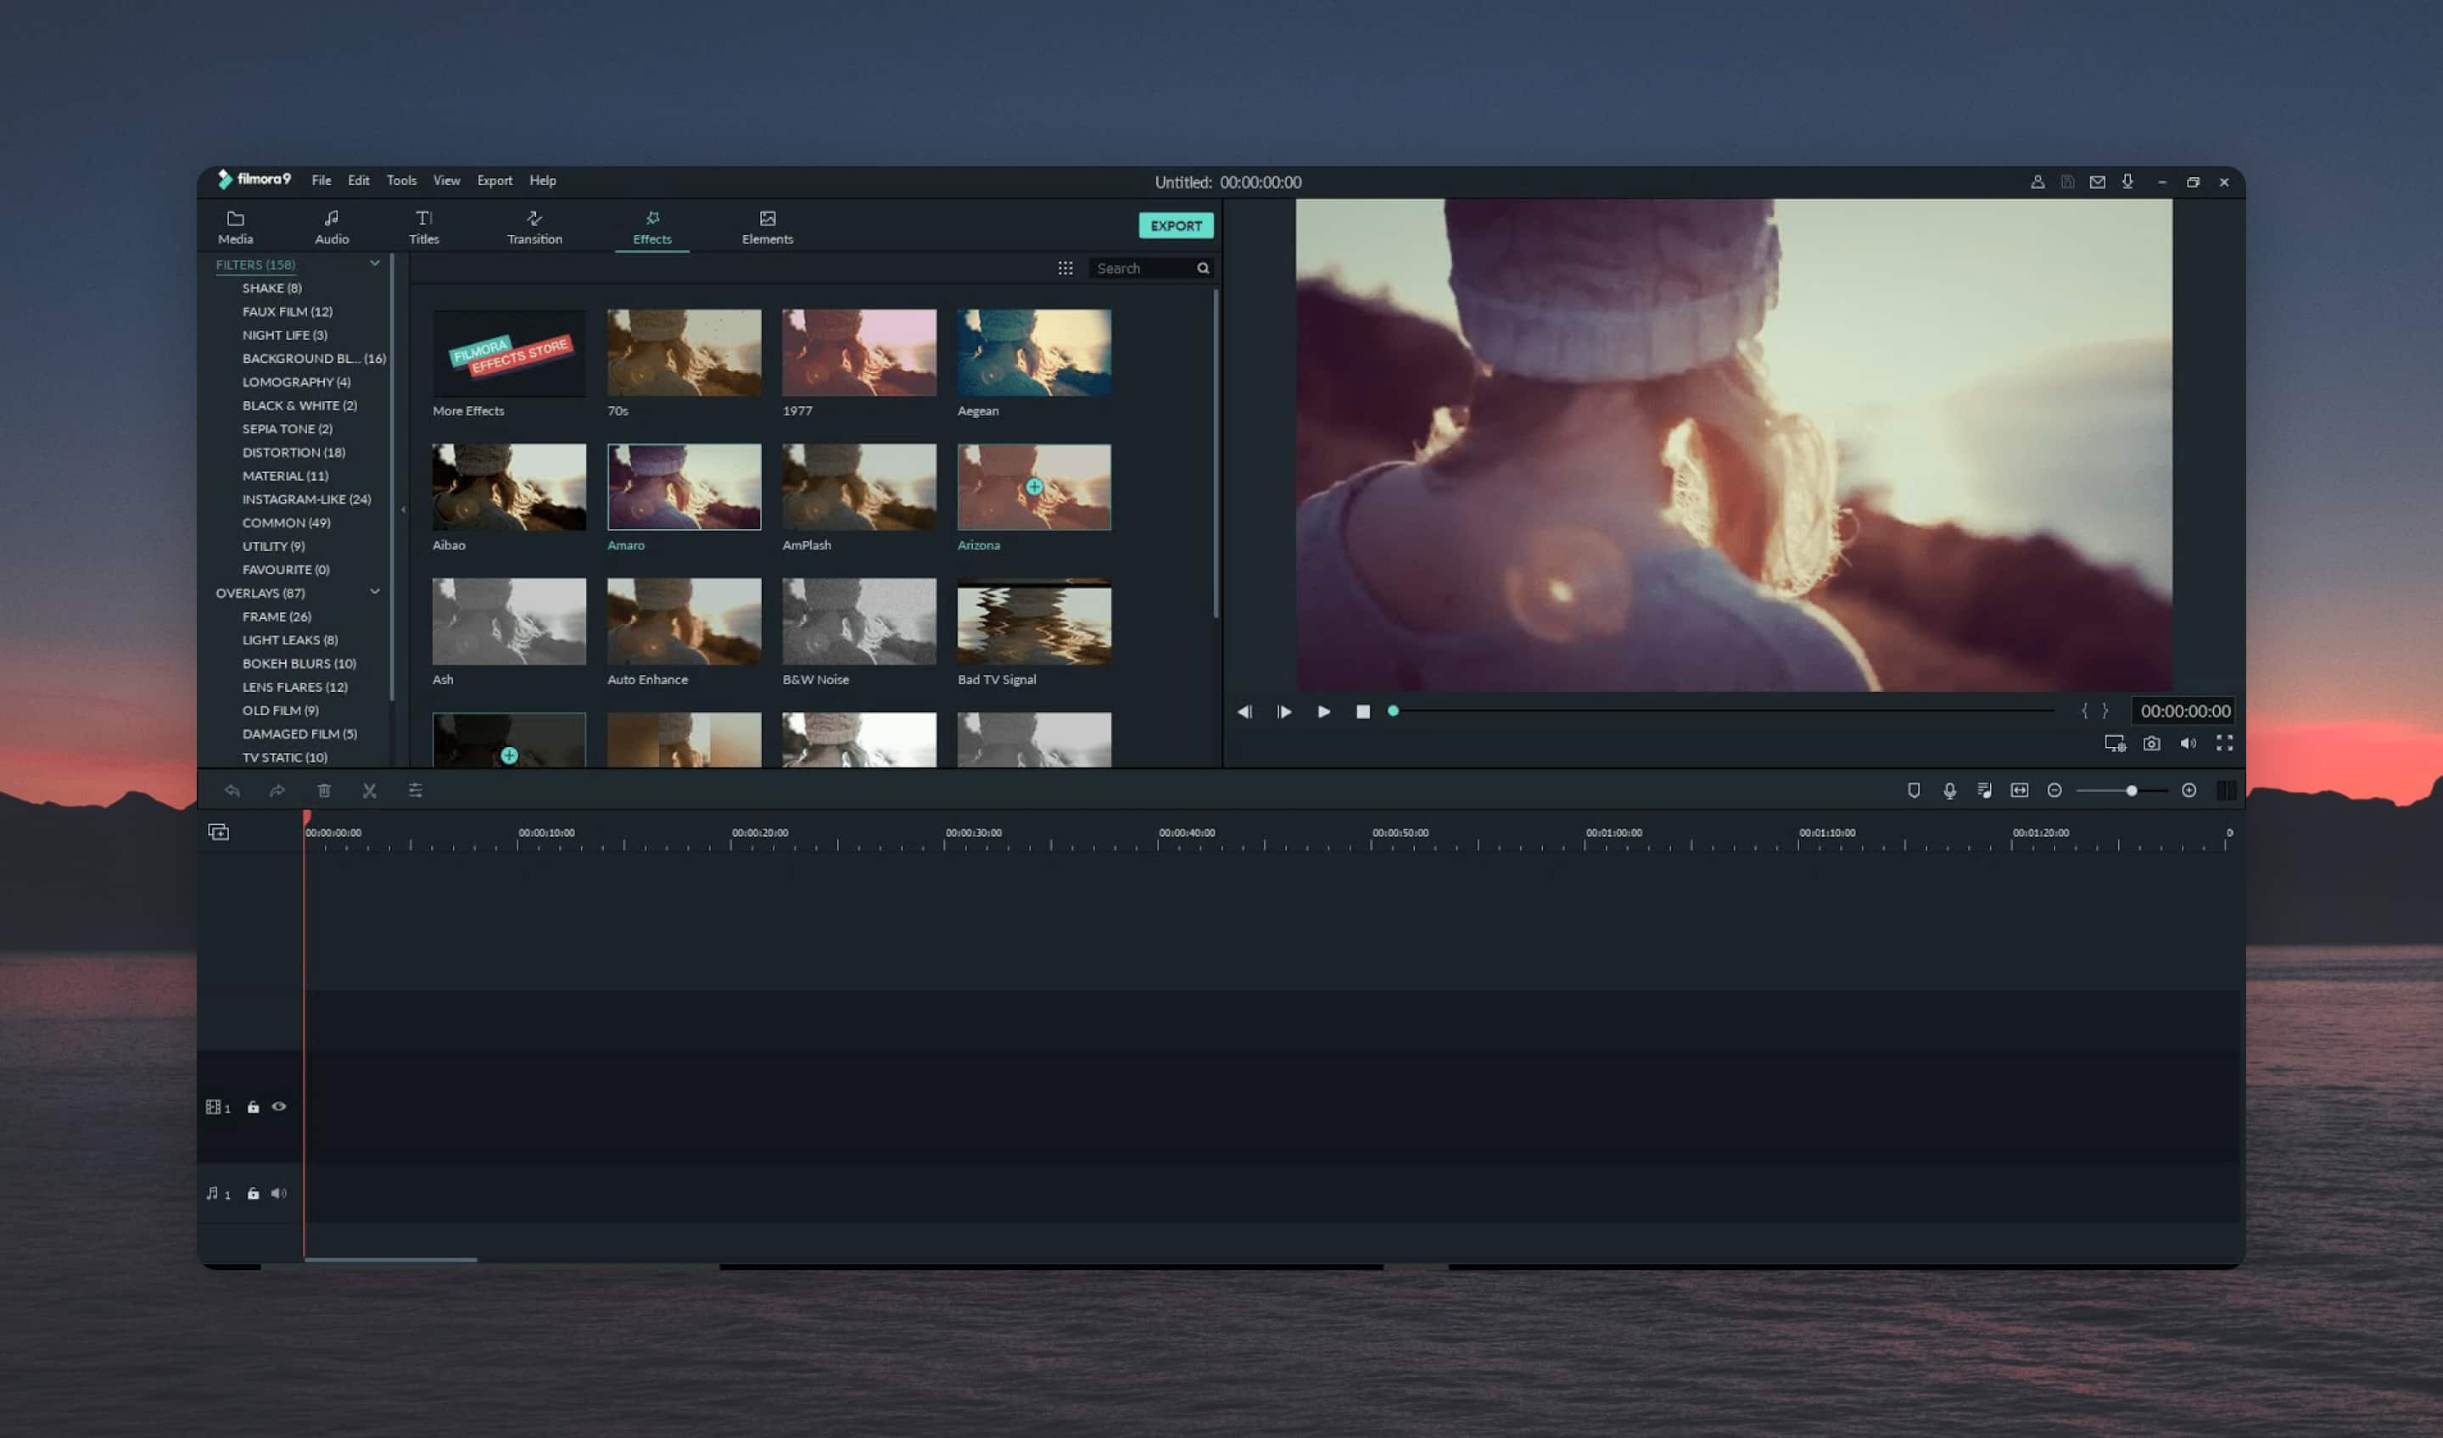Click the preview volume speaker icon
2443x1438 pixels.
coord(2188,744)
